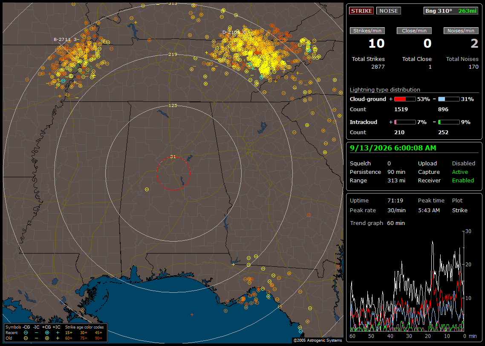
Task: Click the pink positive intracloud percentage bar
Action: (x=405, y=122)
